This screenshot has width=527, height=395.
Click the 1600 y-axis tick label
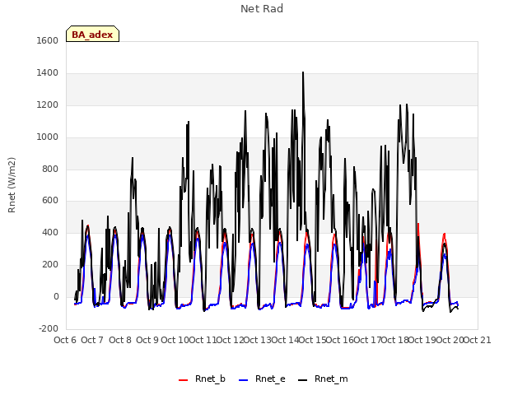[x=48, y=40]
